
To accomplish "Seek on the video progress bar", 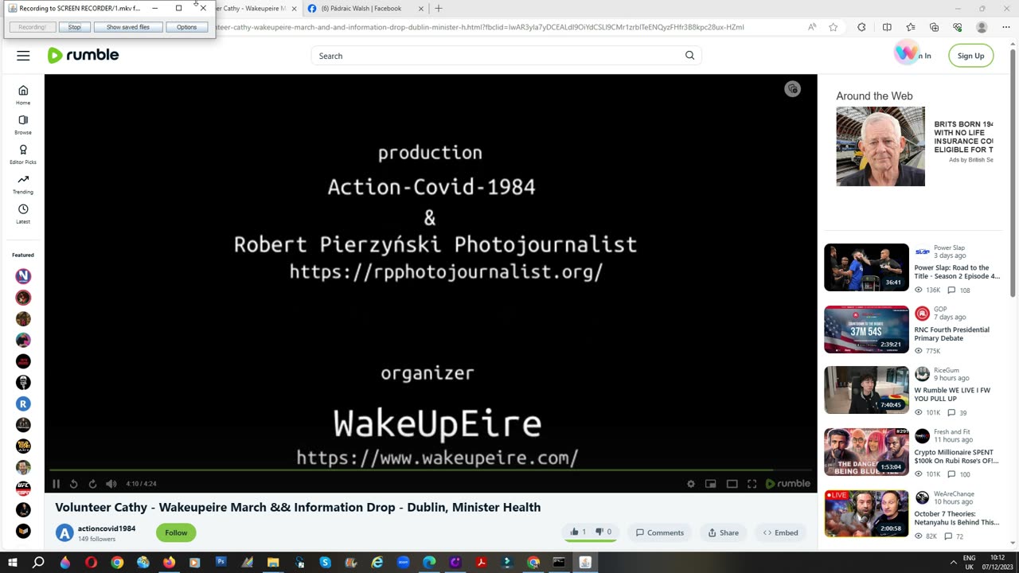I will 431,470.
